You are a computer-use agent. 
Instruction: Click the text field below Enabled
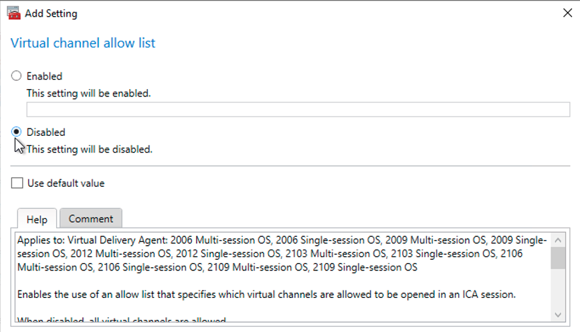(x=298, y=110)
